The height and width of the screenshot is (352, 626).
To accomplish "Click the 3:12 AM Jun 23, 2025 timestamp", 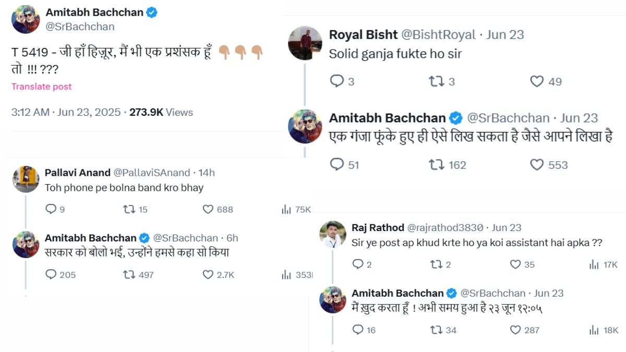I will pos(66,112).
